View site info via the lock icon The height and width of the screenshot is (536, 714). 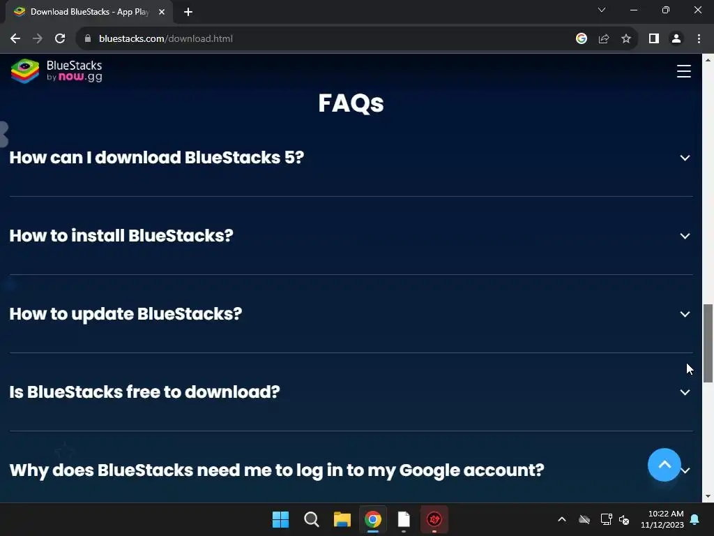(88, 39)
